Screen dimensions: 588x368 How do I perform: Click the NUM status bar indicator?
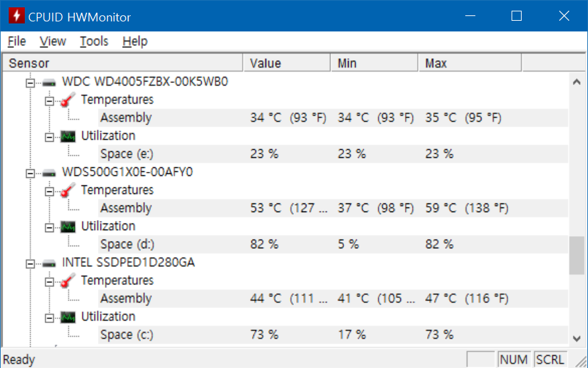point(514,360)
